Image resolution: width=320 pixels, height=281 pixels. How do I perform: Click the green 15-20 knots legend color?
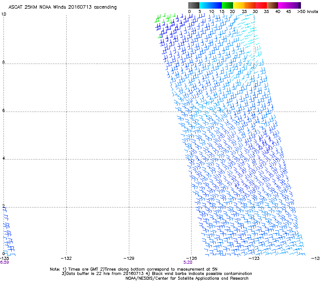227,5
